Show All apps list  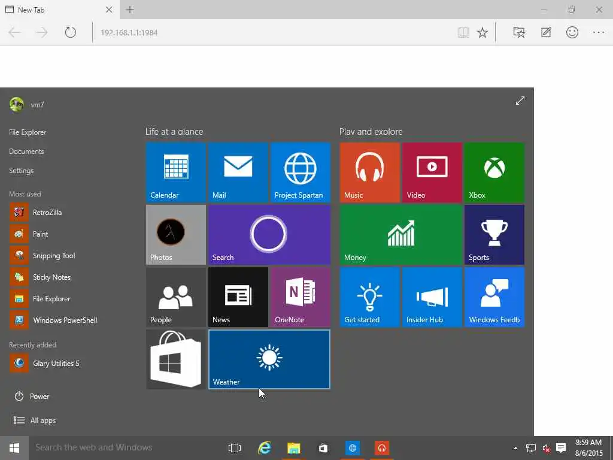34,420
